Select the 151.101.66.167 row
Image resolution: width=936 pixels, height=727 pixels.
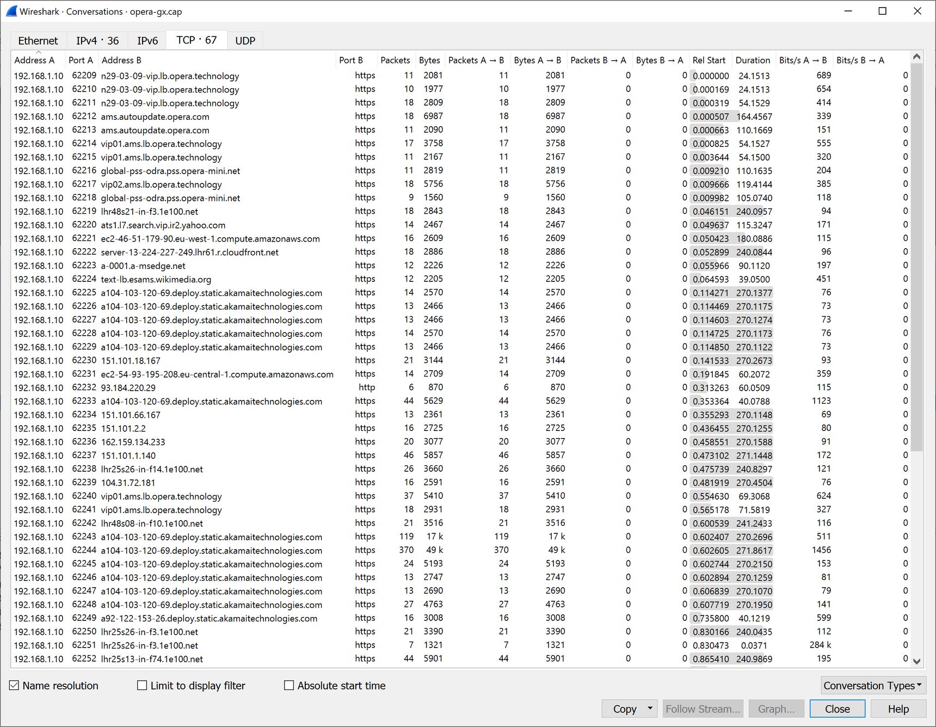460,415
